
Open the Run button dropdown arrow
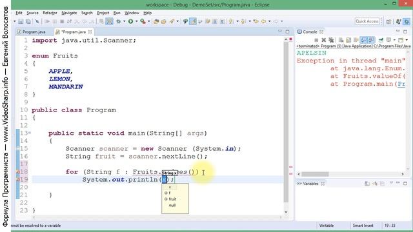pos(137,21)
